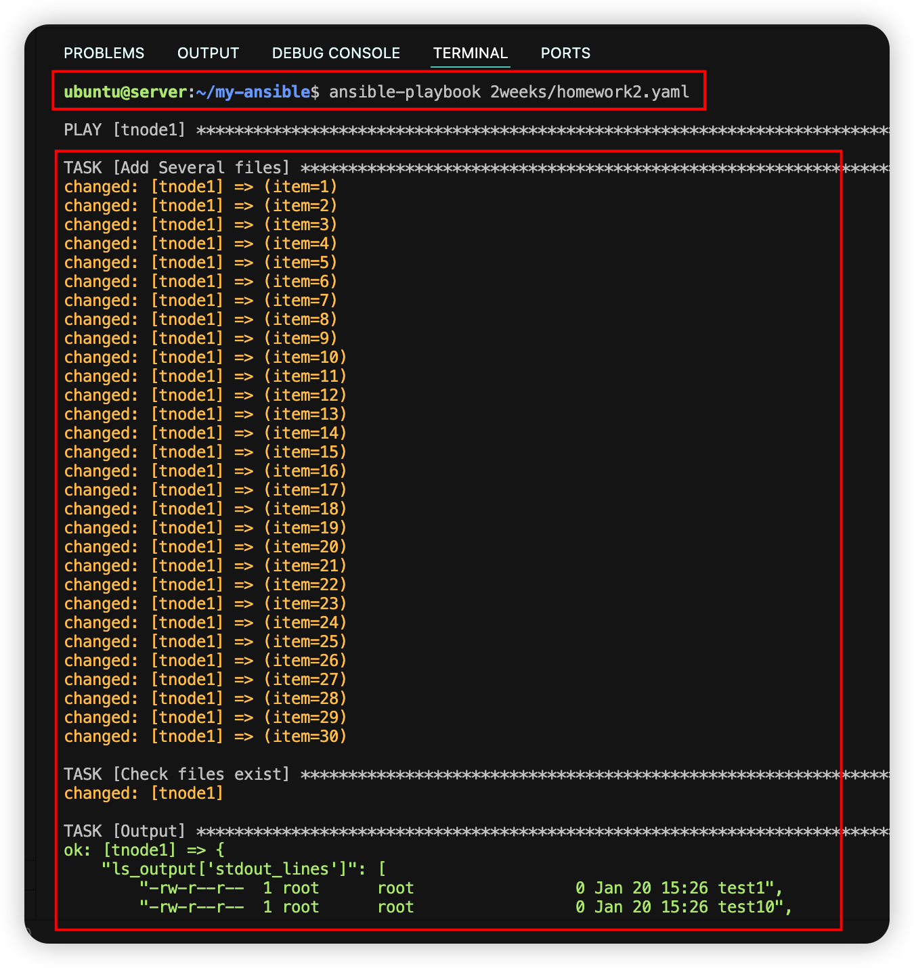
Task: Click the line ending with (item=28)
Action: point(205,698)
